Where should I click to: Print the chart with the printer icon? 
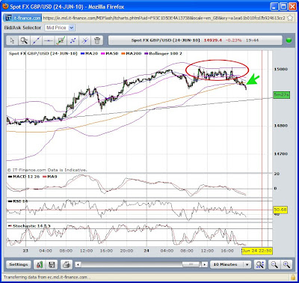pos(67,264)
